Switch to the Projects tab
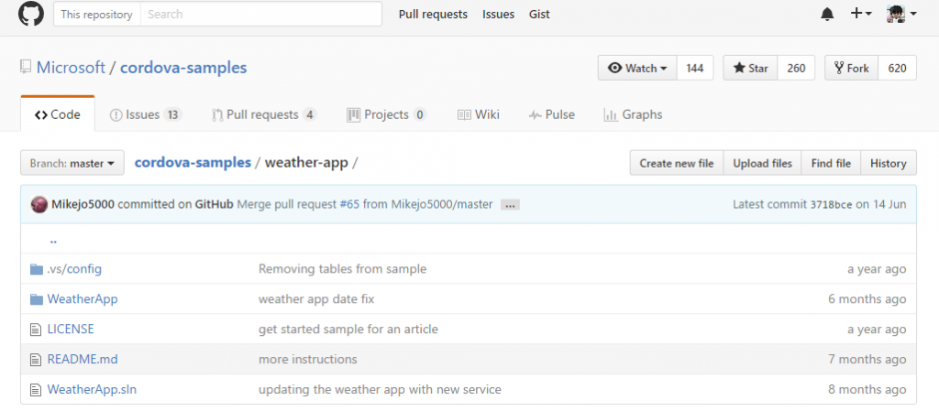 tap(386, 114)
